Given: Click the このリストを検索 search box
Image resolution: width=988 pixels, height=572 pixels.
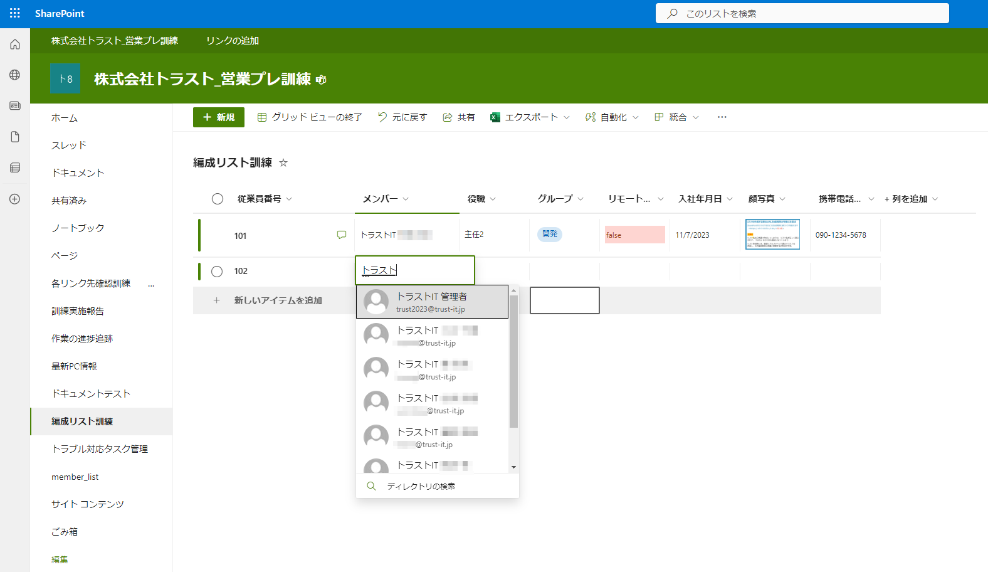Looking at the screenshot, I should (x=802, y=13).
